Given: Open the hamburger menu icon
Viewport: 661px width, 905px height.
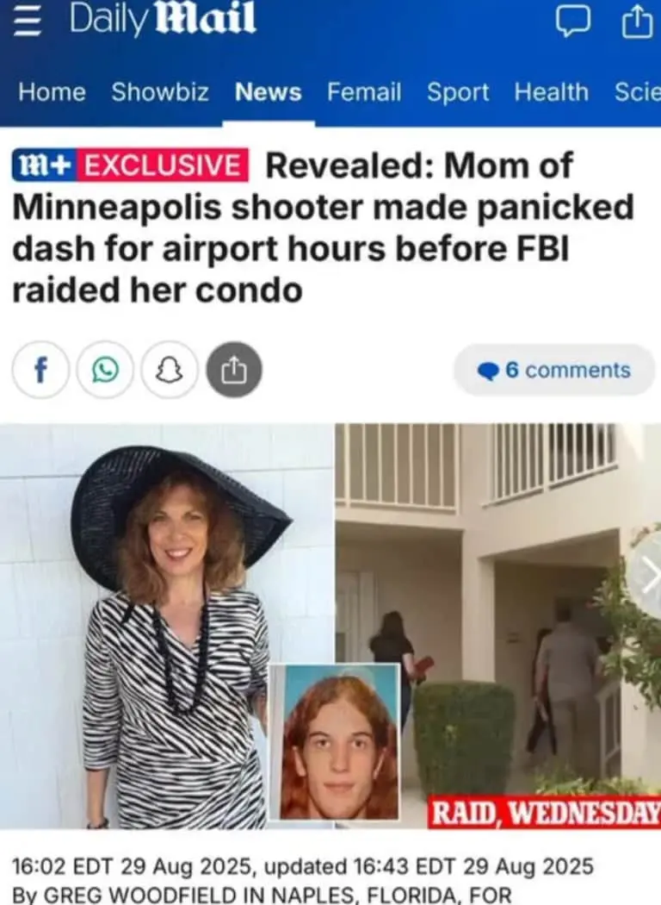Looking at the screenshot, I should coord(27,22).
